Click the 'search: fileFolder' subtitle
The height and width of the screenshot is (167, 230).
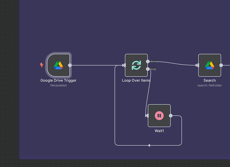[210, 86]
